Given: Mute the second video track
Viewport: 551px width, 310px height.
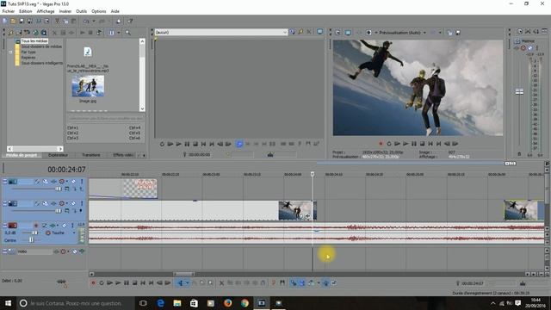Looking at the screenshot, I should 73,203.
